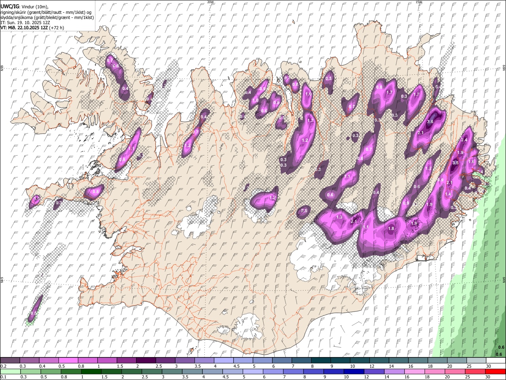Click the 'VT: Mið. 22.10.2025 12Z (+72 h)' line
The height and width of the screenshot is (380, 506).
(x=32, y=28)
